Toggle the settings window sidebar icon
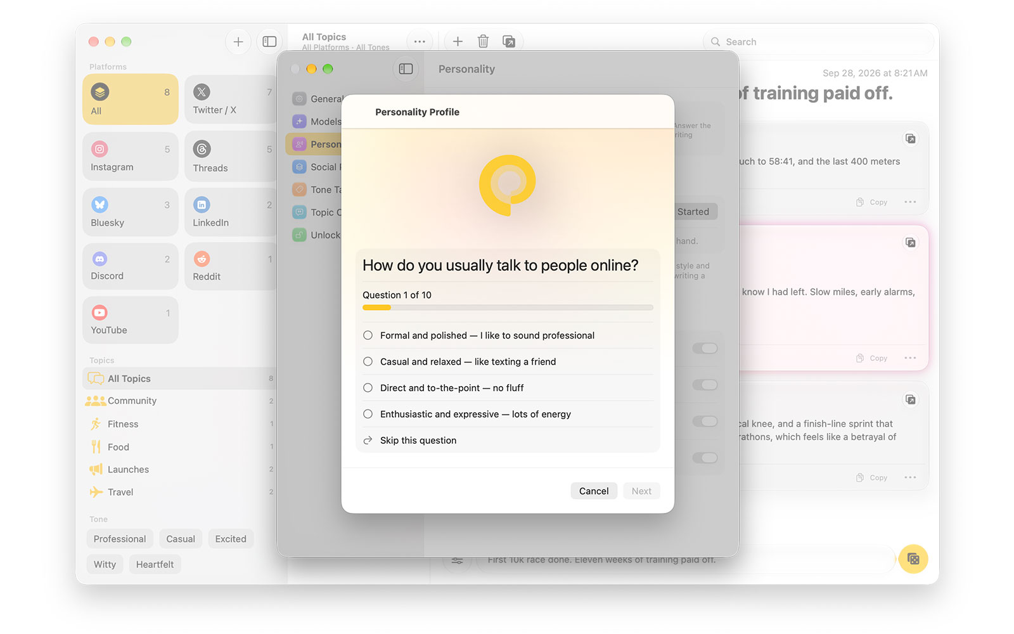 (406, 68)
